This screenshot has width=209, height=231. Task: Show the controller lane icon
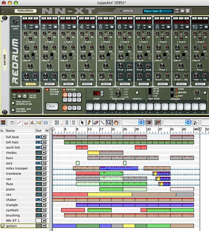(46, 123)
